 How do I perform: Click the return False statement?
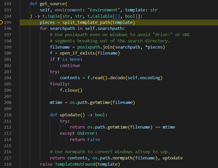(x=85, y=139)
